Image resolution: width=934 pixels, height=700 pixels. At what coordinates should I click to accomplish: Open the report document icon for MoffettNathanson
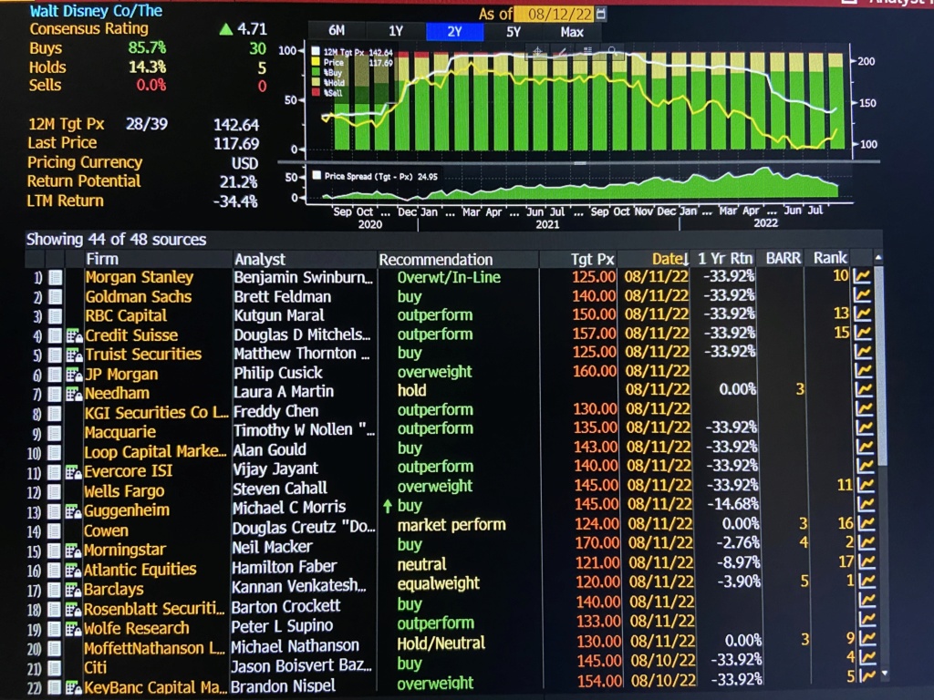point(54,648)
